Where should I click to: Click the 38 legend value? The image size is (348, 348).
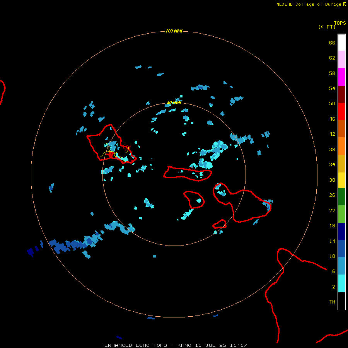point(332,149)
